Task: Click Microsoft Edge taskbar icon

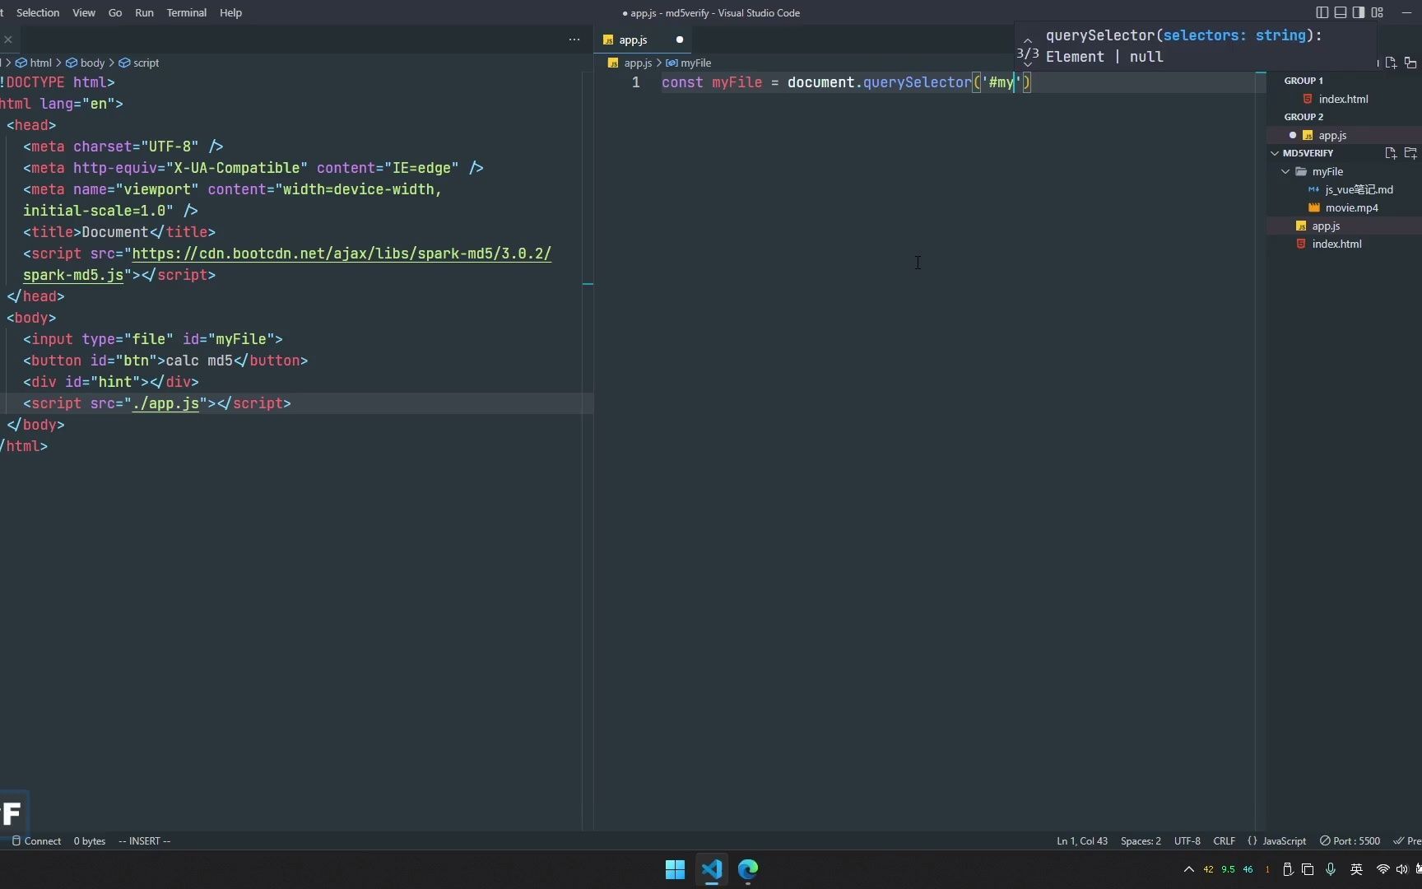Action: pyautogui.click(x=748, y=869)
